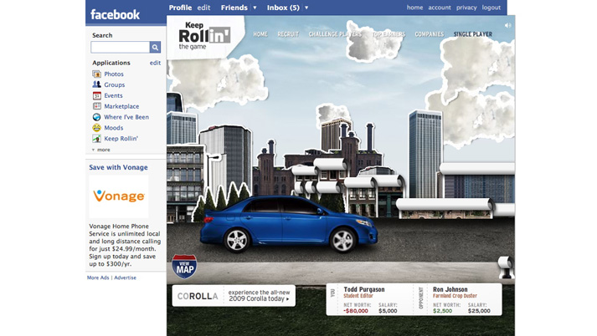Open the Moods smiley icon

coord(96,128)
